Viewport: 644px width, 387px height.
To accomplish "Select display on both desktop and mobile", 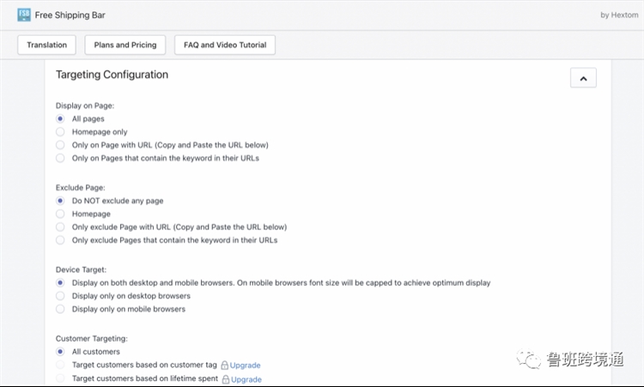I will (60, 282).
